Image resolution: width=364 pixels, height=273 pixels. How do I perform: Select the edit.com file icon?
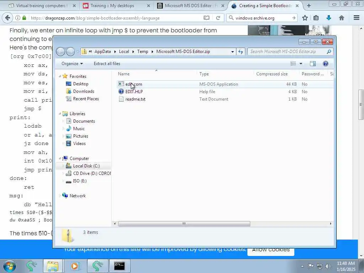click(121, 84)
